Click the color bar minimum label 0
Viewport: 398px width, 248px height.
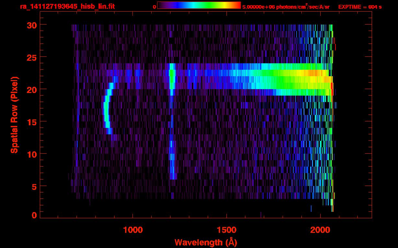(x=154, y=7)
